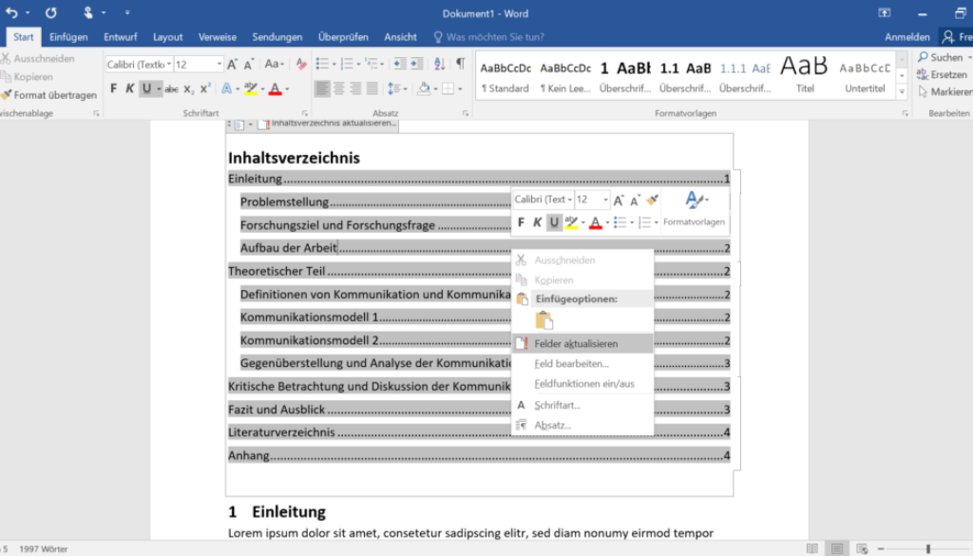Open change case Aa dropdown
This screenshot has height=556, width=973.
click(274, 64)
